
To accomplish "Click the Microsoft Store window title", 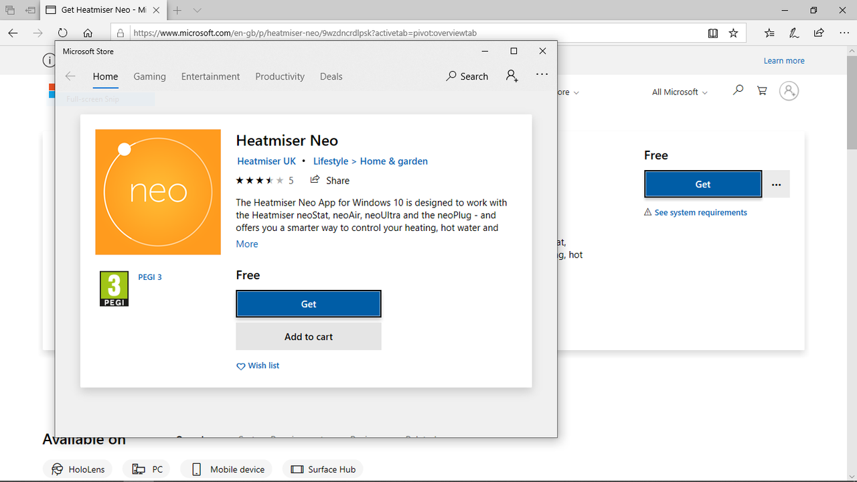I will [x=88, y=52].
